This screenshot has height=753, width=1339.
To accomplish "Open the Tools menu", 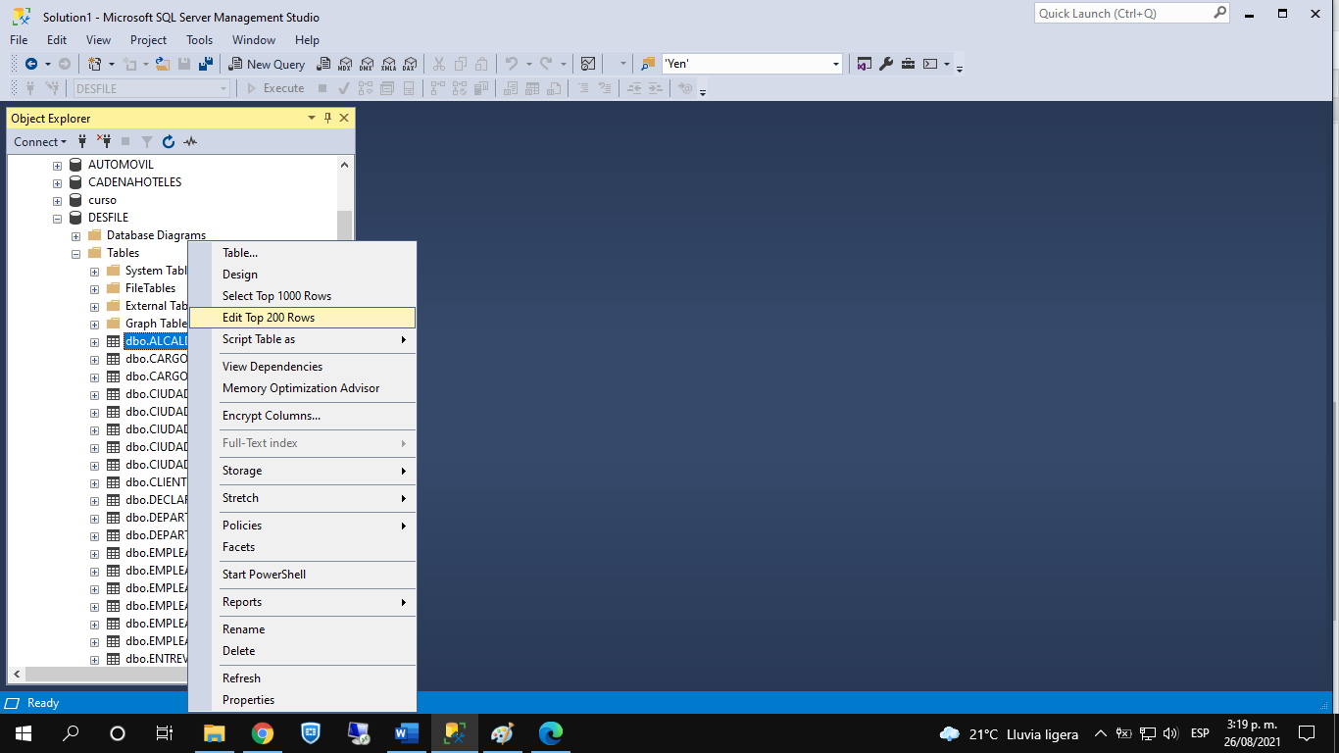I will [x=199, y=40].
